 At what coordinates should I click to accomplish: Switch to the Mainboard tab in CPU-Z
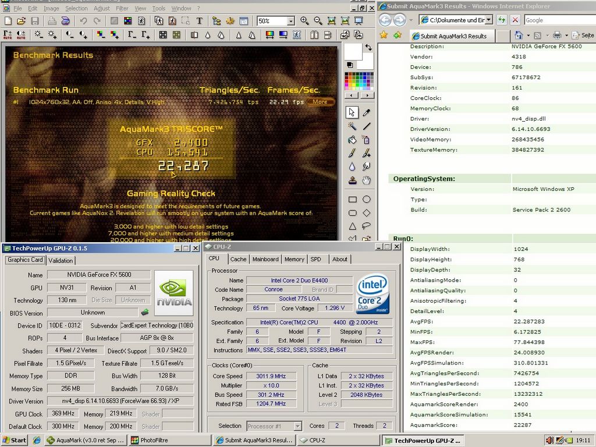pos(265,259)
